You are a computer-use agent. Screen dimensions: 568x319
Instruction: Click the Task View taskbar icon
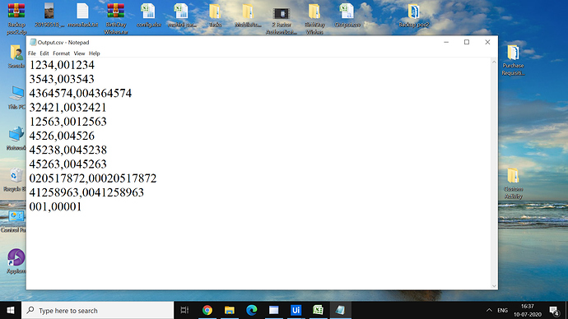click(184, 310)
